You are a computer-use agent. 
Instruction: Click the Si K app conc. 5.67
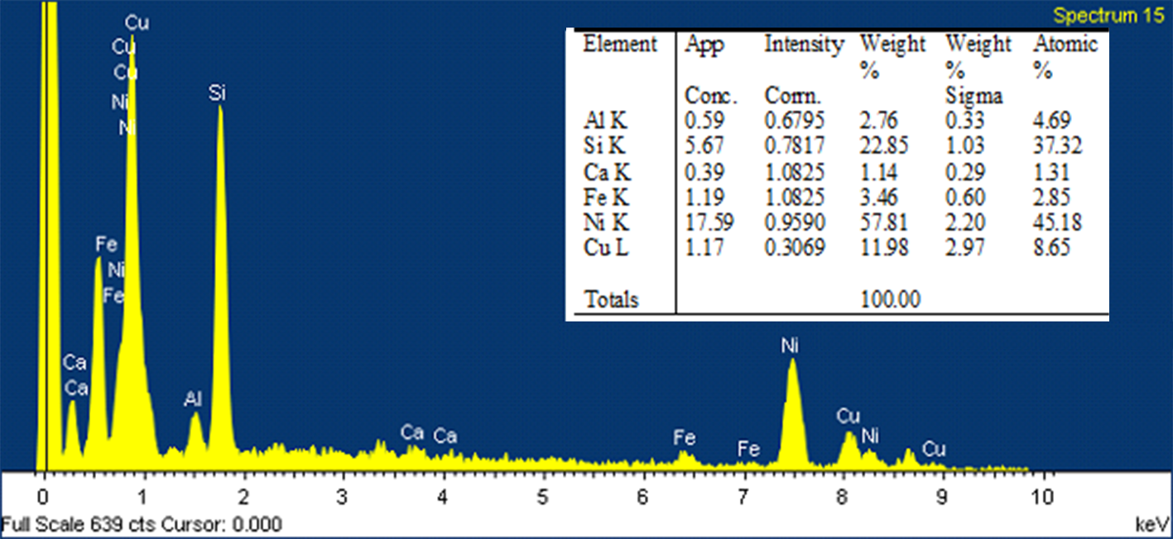click(704, 146)
